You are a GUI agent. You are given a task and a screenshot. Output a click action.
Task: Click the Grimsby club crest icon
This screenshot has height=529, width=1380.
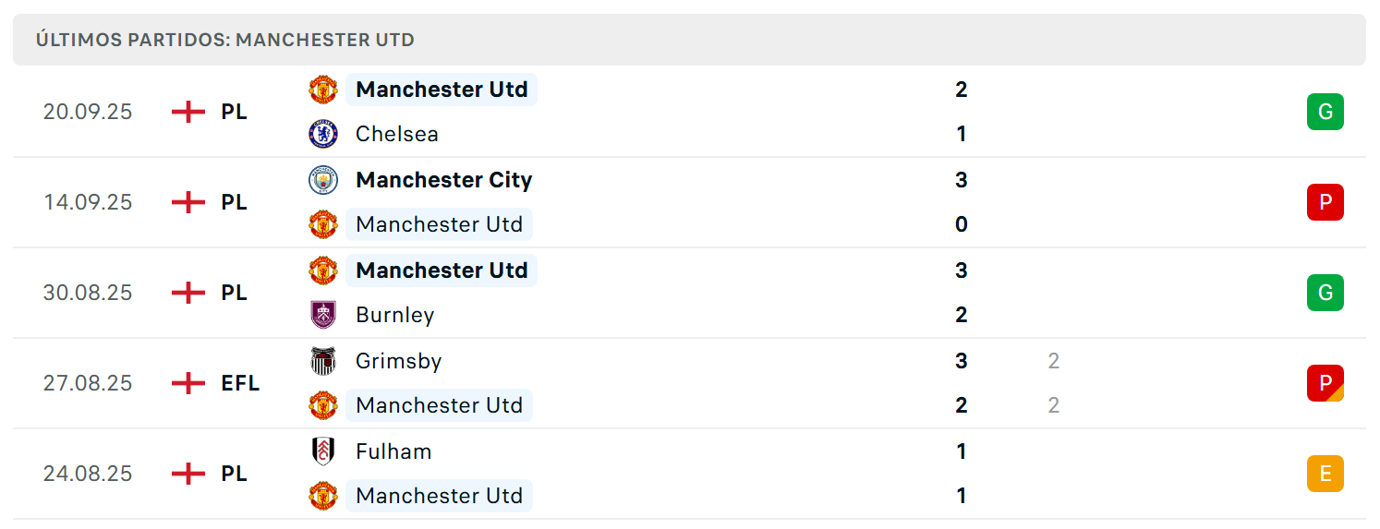323,361
